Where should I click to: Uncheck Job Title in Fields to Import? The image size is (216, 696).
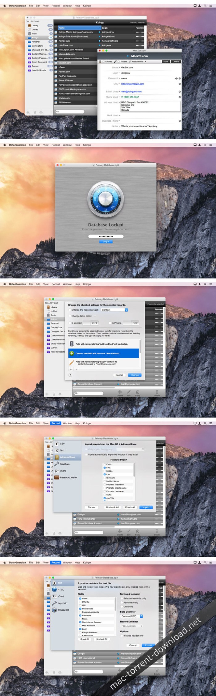[105, 498]
